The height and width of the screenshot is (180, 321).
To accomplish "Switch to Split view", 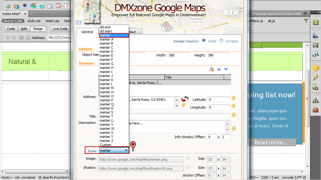I will [x=24, y=29].
